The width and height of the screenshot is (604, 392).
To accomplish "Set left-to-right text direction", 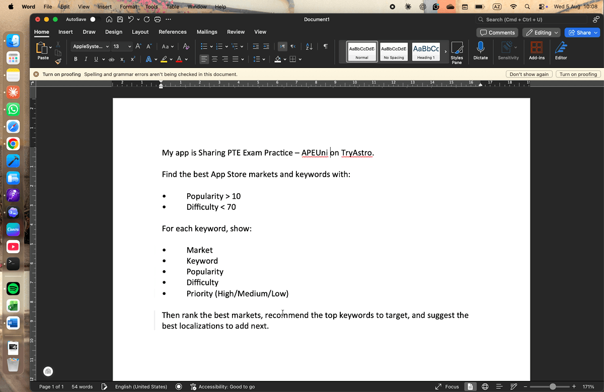I will (282, 46).
